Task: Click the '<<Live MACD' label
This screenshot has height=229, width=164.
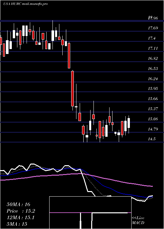Action: (138, 220)
